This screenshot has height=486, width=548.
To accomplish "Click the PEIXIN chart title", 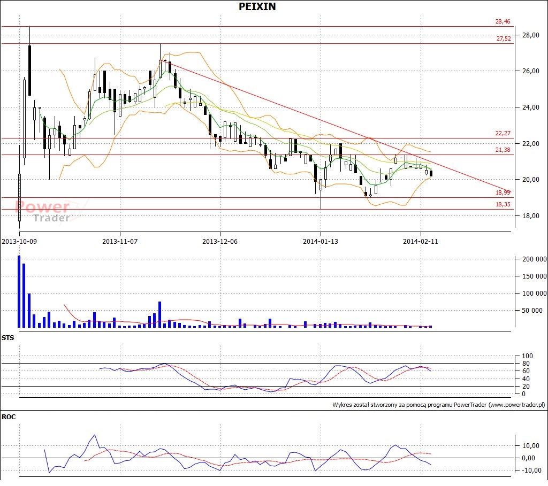I will pyautogui.click(x=257, y=6).
